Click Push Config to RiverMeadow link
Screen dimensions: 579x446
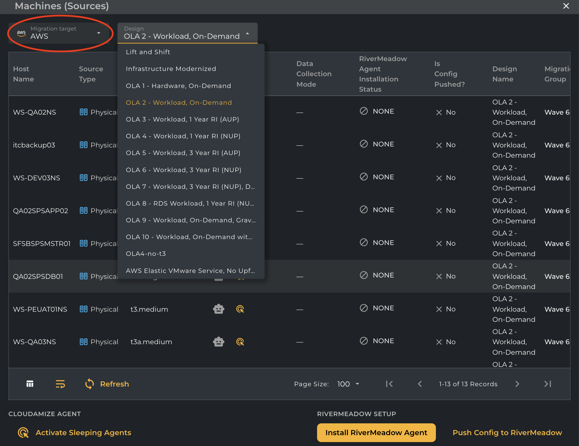coord(507,433)
